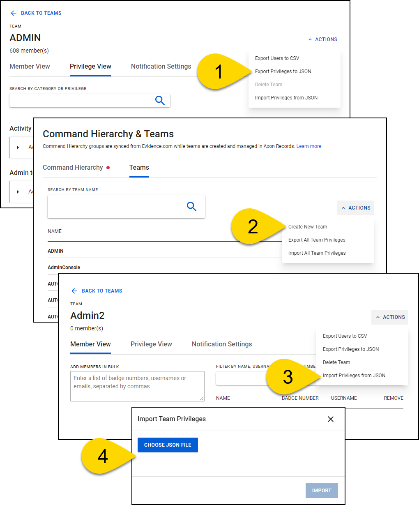Close the Import Team Privileges dialog

click(331, 419)
